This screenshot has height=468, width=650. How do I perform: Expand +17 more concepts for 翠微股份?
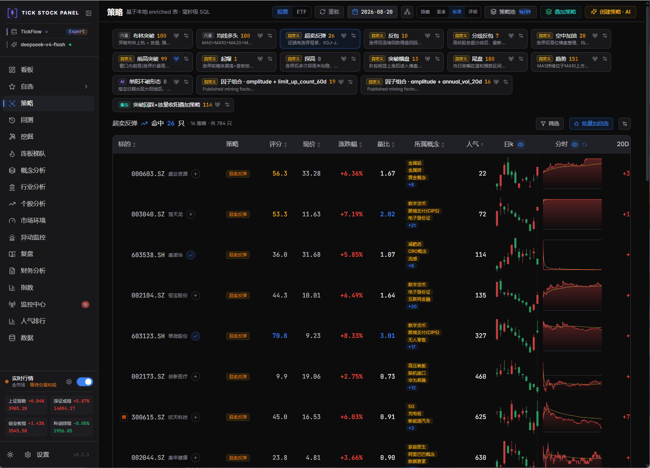(412, 347)
